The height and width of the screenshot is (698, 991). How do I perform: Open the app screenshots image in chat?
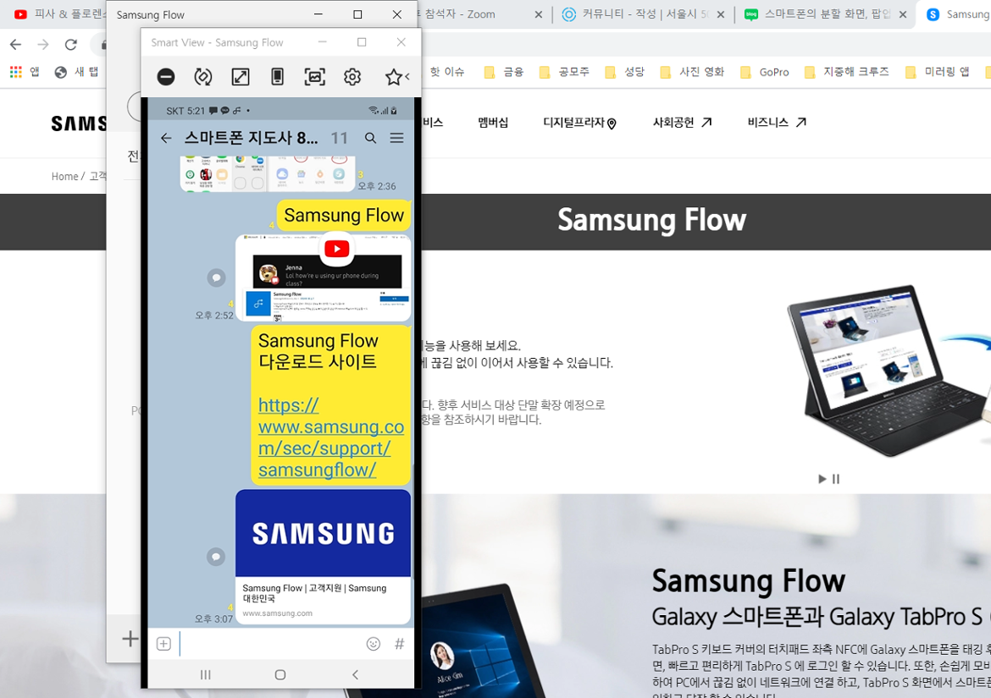tap(268, 173)
